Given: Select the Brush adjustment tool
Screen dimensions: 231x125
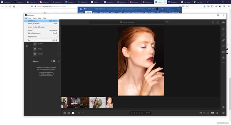Looking at the screenshot, I should tap(223, 46).
